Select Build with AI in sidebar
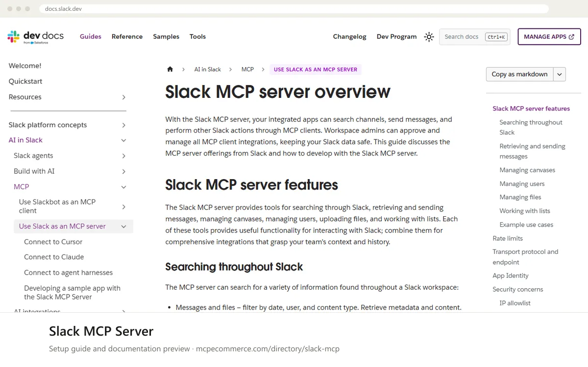588x367 pixels. pyautogui.click(x=34, y=171)
